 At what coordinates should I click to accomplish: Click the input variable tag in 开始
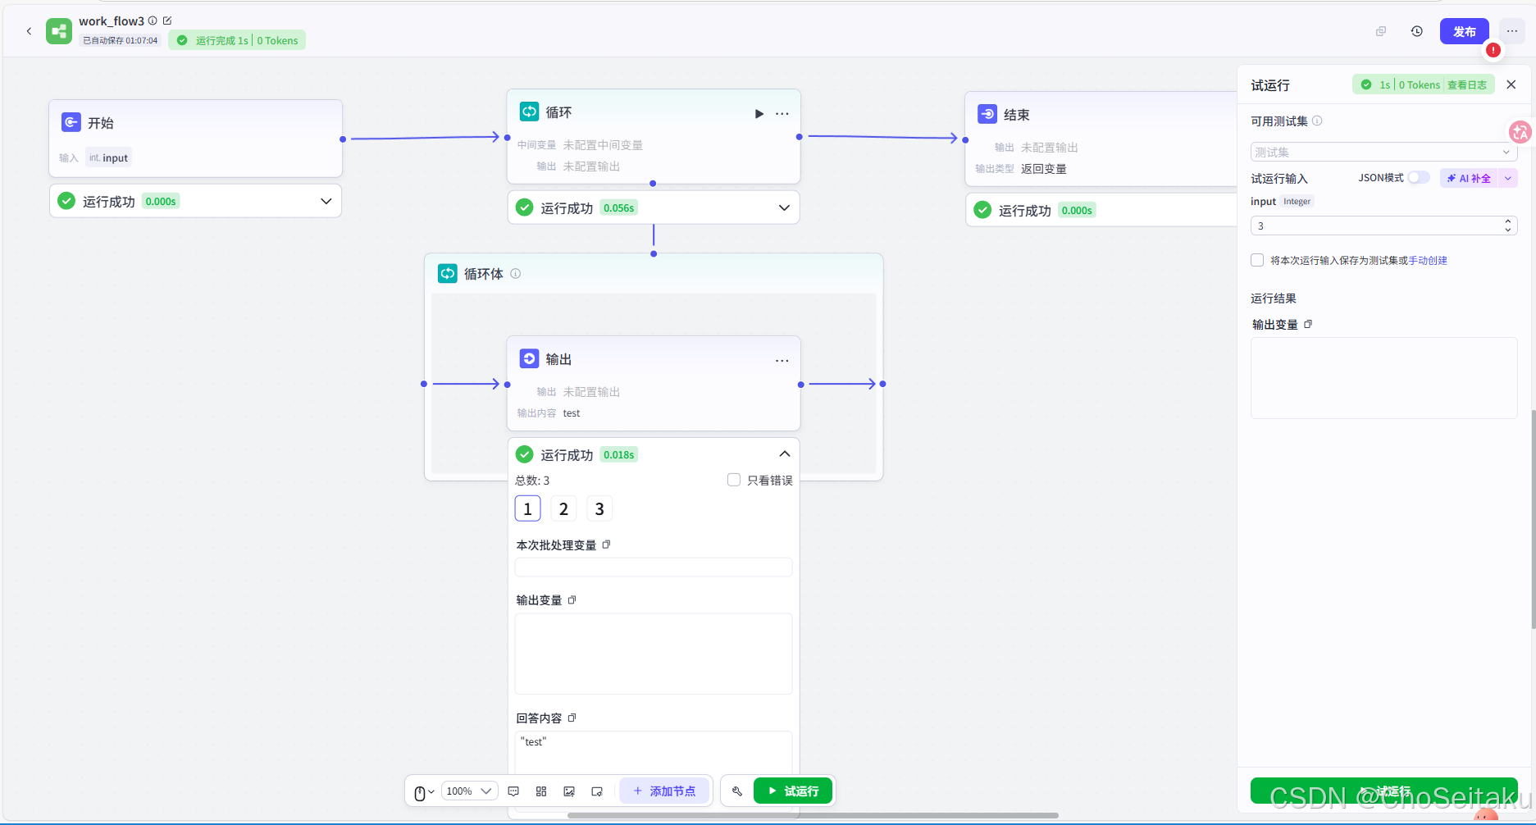click(x=108, y=157)
